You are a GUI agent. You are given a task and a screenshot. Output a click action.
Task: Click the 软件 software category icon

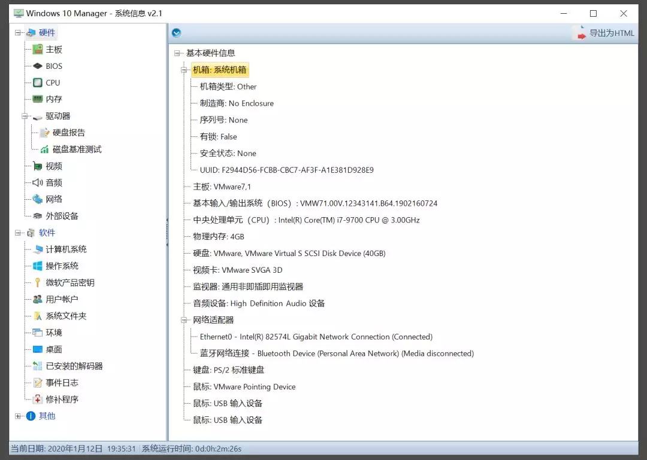click(31, 233)
